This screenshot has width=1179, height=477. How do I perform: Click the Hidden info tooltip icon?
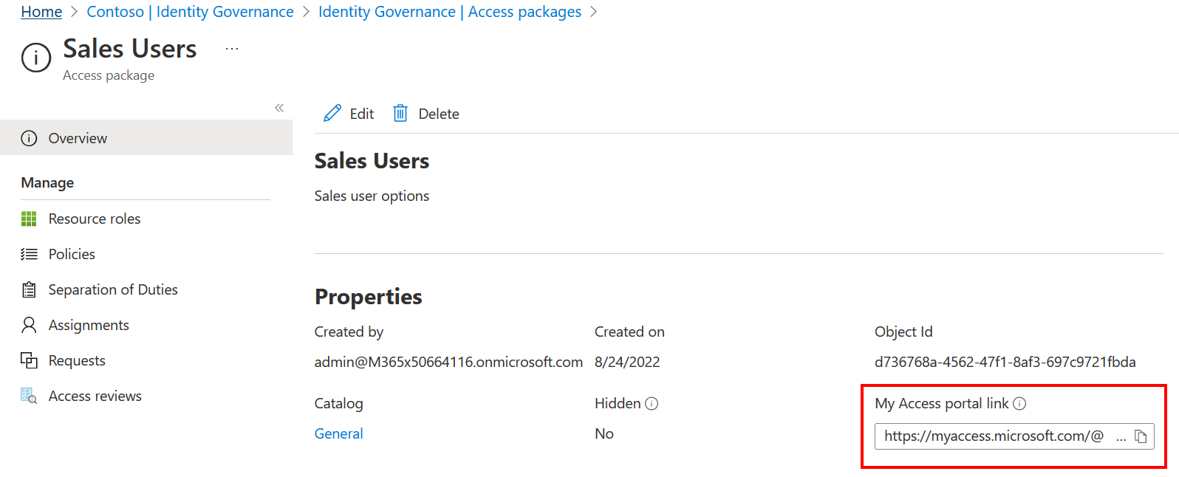652,404
